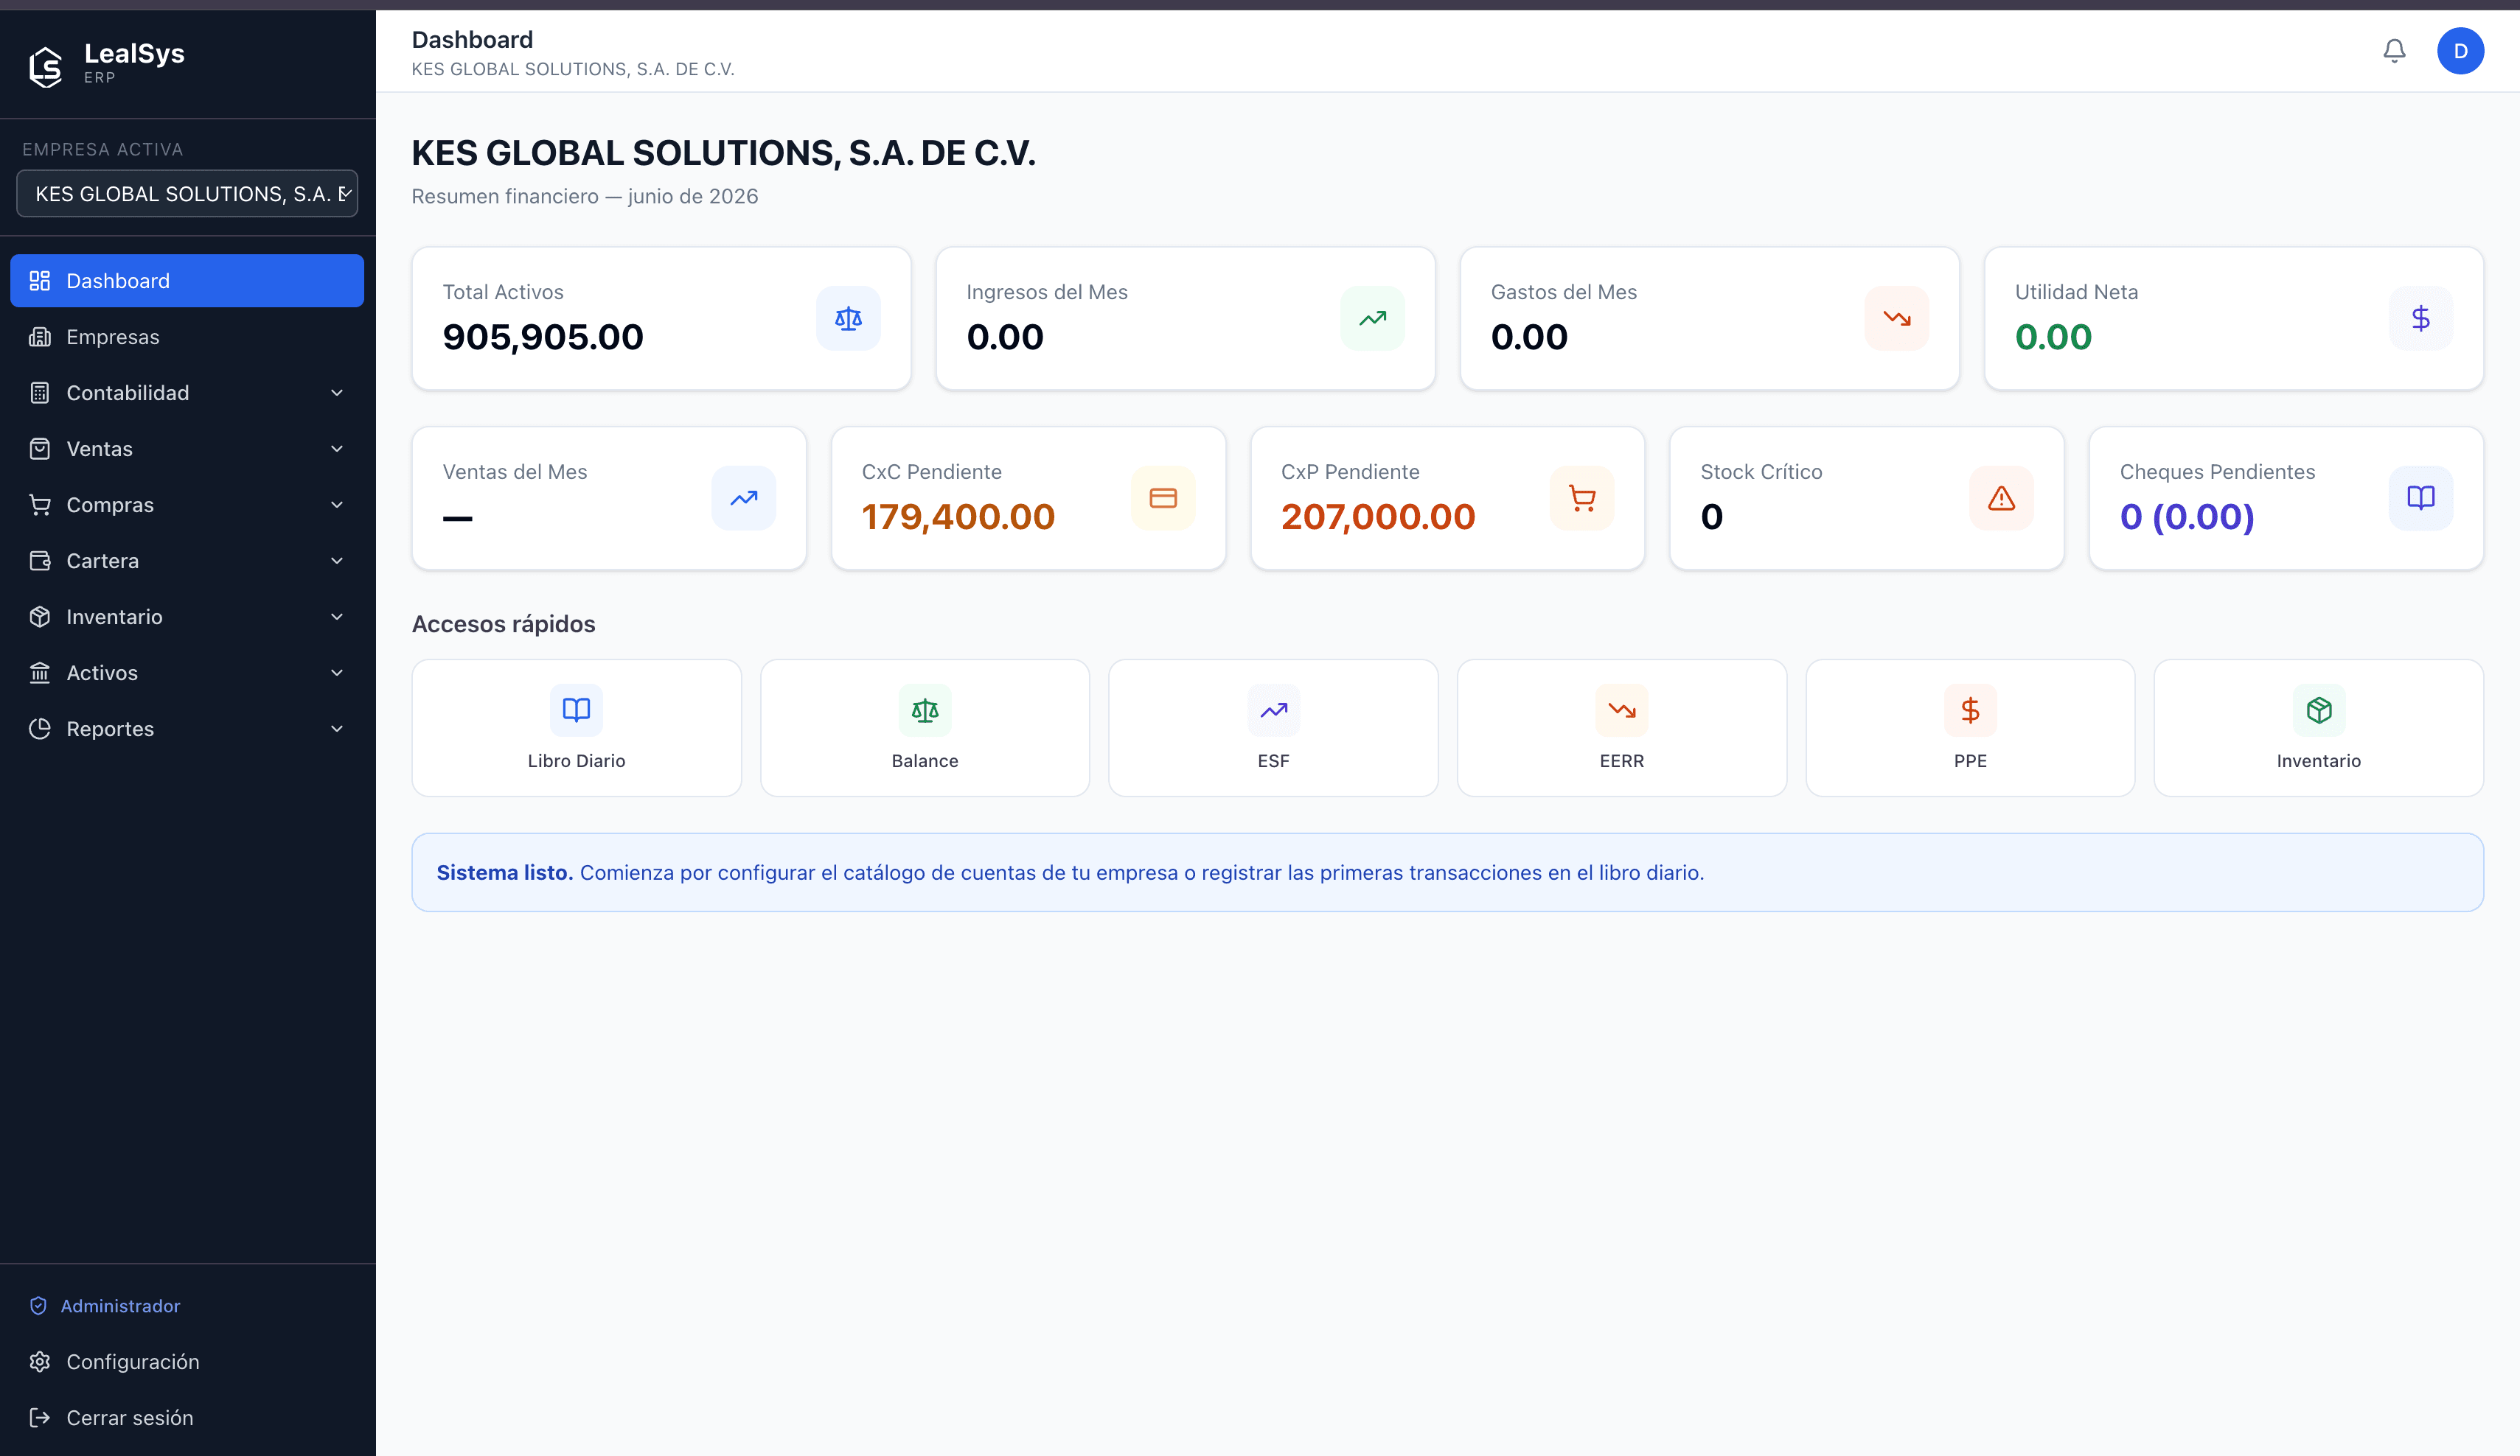This screenshot has height=1456, width=2520.
Task: Click the Stock Crítico warning icon
Action: pos(2001,497)
